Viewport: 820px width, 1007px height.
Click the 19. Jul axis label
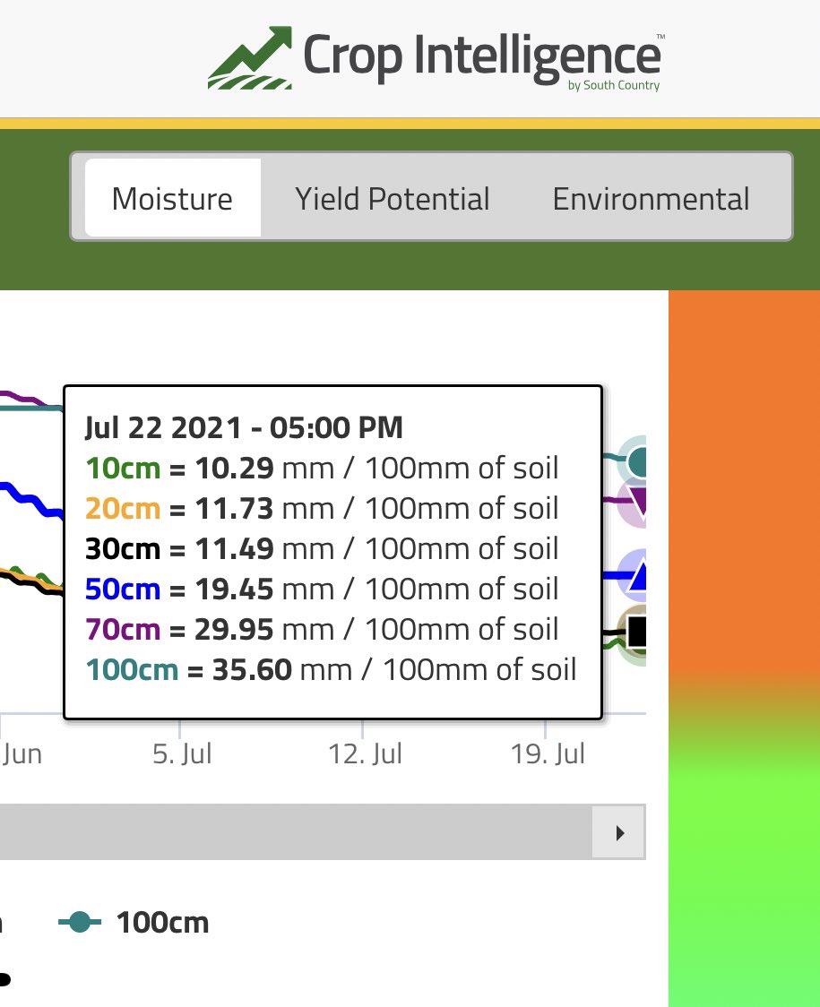pyautogui.click(x=548, y=754)
